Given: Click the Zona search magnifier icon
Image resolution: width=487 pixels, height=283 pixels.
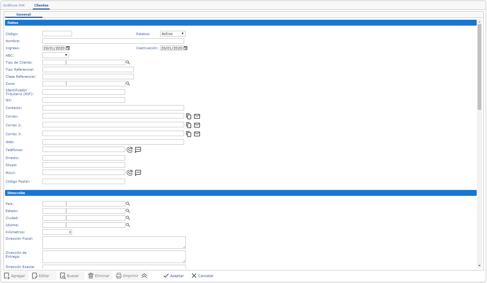Looking at the screenshot, I should click(x=128, y=84).
